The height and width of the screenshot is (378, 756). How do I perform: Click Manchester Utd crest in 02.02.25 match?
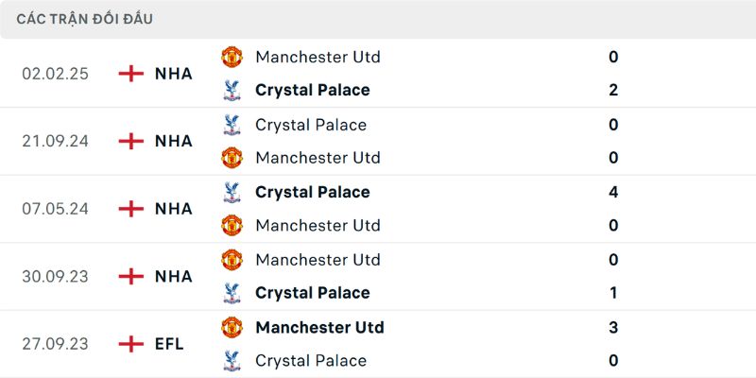point(232,57)
